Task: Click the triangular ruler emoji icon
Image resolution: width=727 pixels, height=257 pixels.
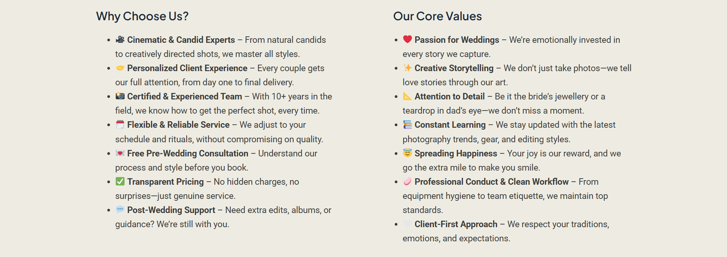Action: [x=407, y=96]
